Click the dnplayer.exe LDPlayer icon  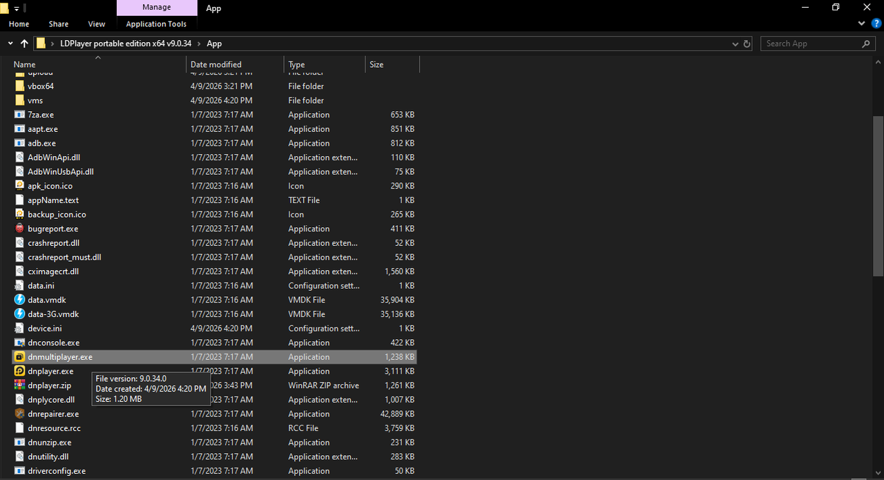point(20,371)
